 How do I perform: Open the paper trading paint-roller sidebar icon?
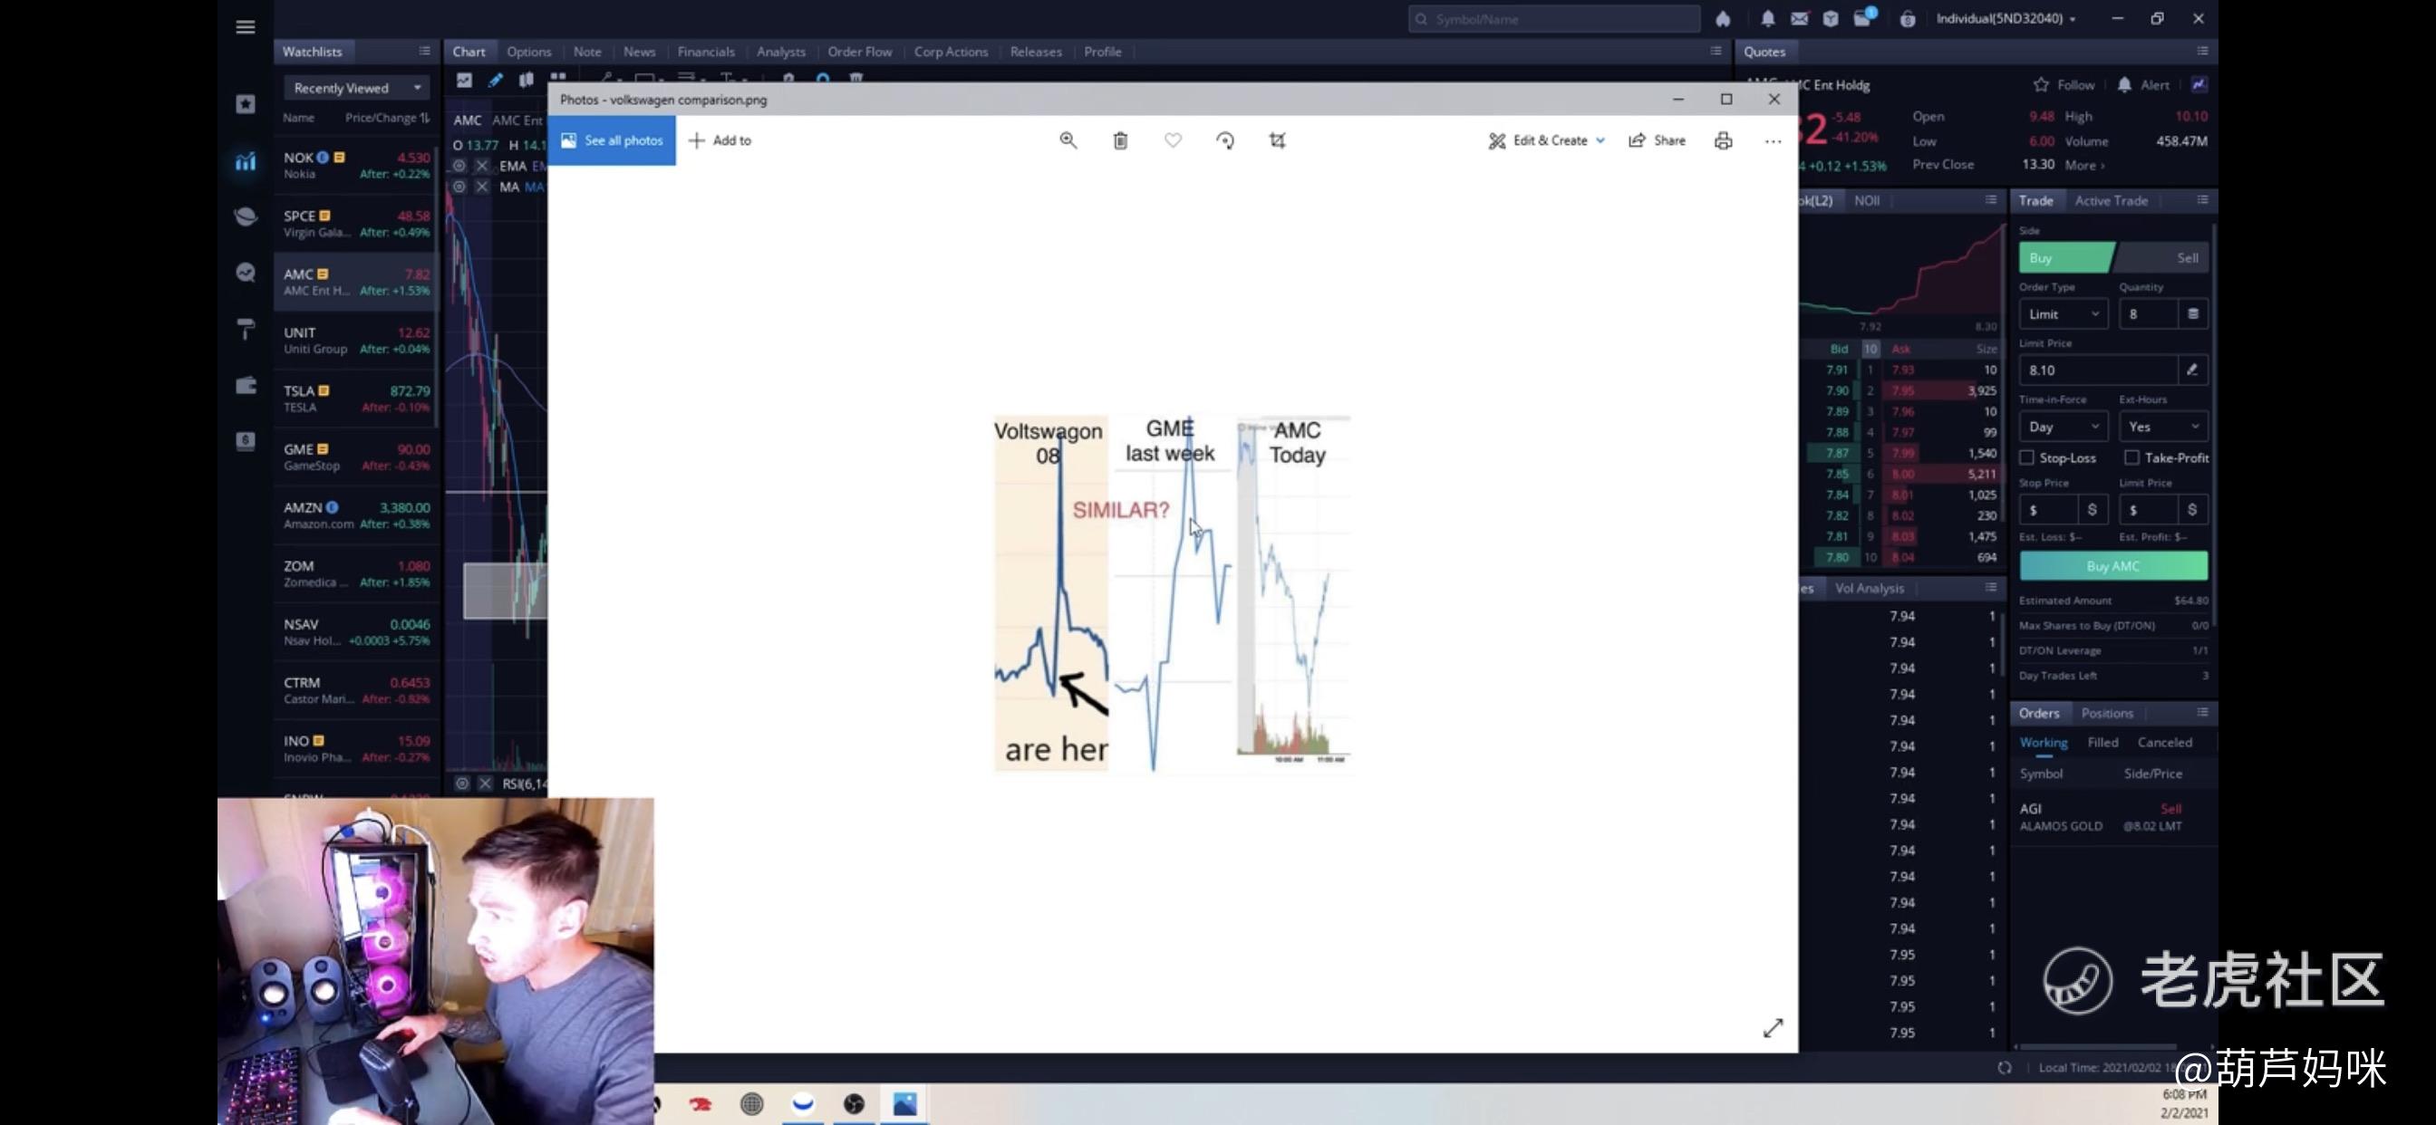(x=245, y=329)
